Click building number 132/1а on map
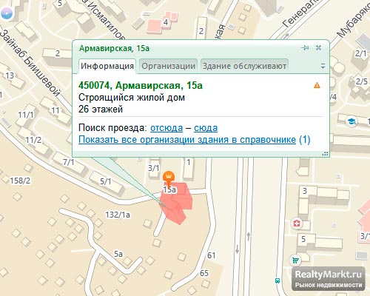Image resolution: width=370 pixels, height=296 pixels. pyautogui.click(x=118, y=215)
